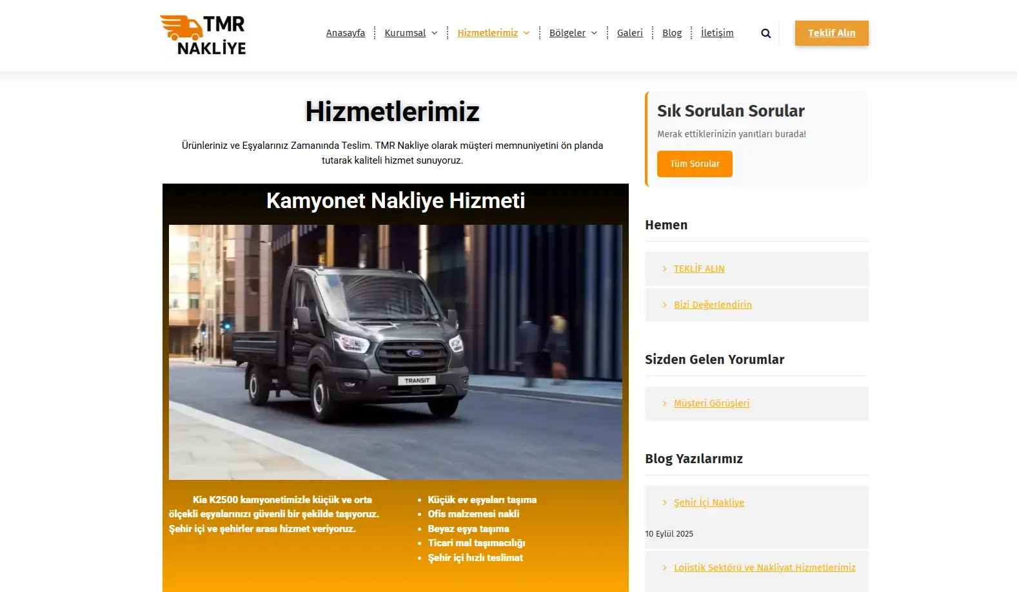
Task: Expand the Bölgeler dropdown chevron
Action: [594, 33]
